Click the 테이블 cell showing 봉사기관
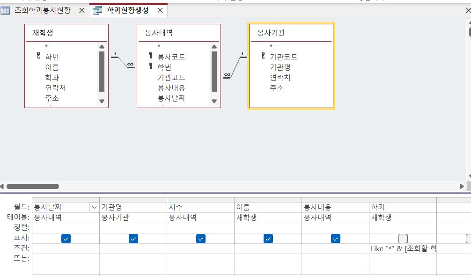 pos(133,218)
